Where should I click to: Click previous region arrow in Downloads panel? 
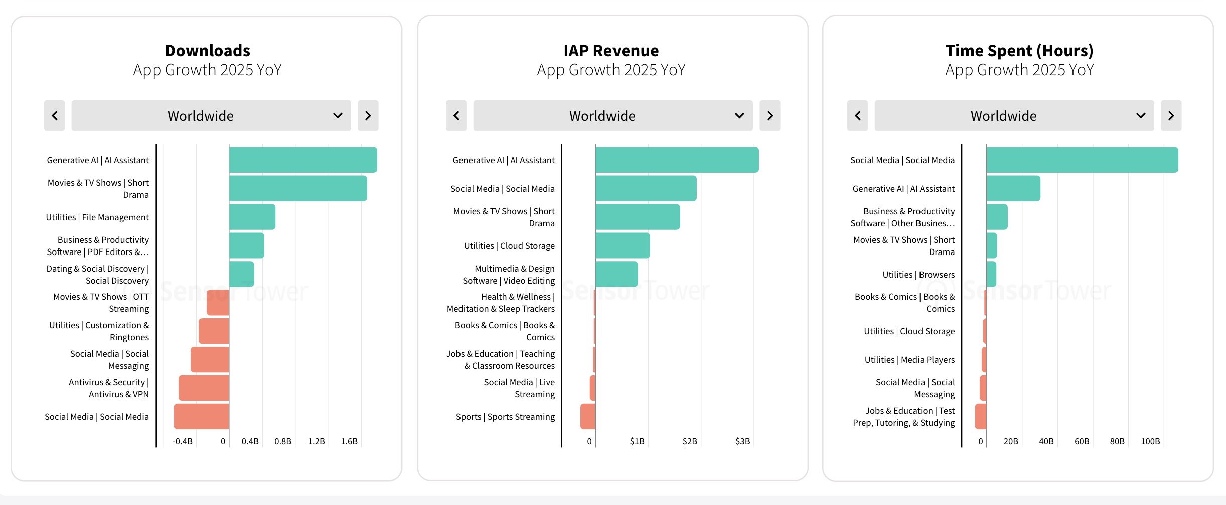pyautogui.click(x=54, y=116)
